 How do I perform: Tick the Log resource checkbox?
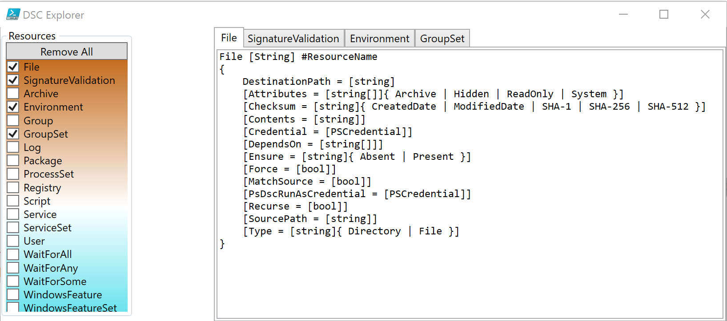[13, 147]
